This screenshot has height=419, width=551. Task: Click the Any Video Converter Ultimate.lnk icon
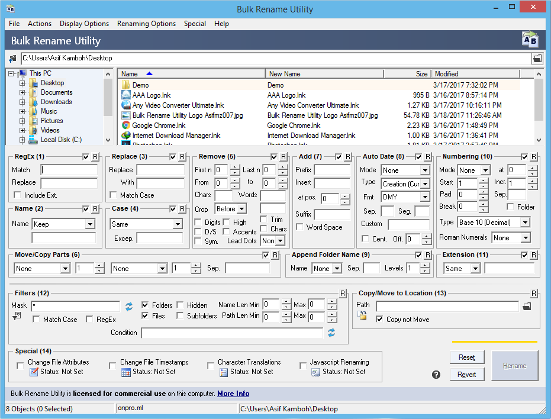126,105
